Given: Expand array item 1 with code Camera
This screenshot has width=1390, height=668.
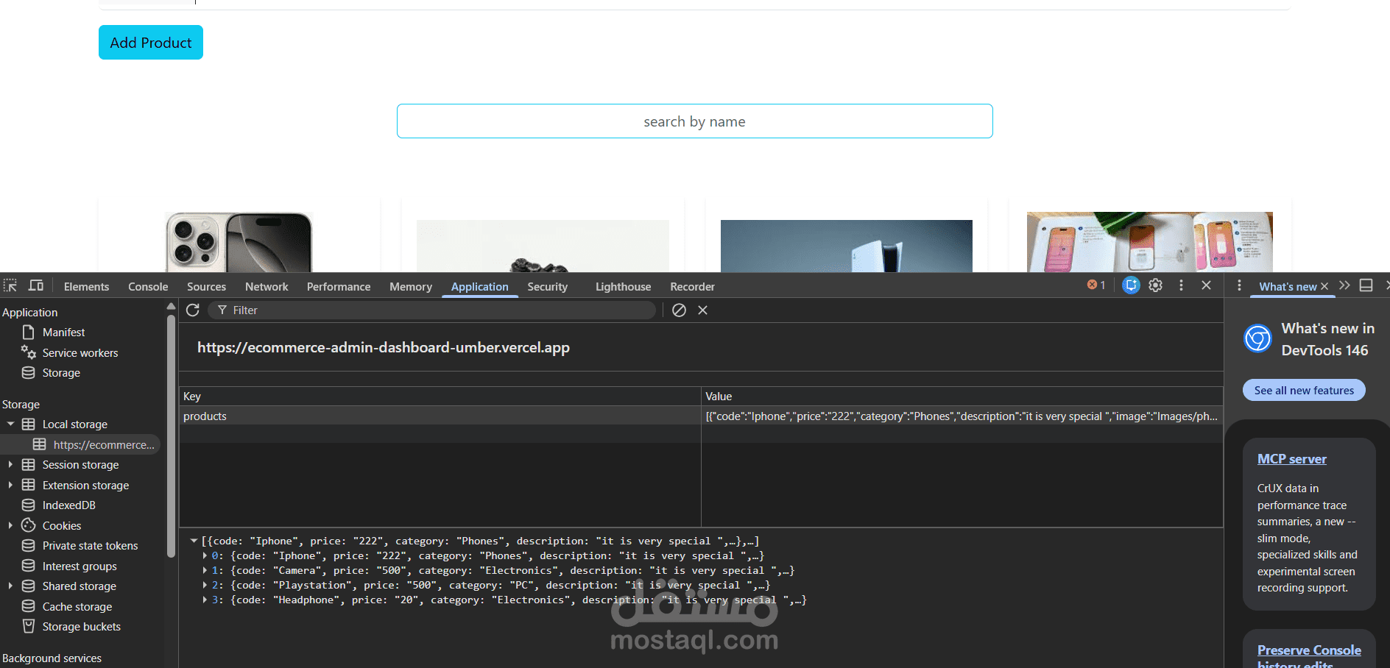Looking at the screenshot, I should [205, 571].
